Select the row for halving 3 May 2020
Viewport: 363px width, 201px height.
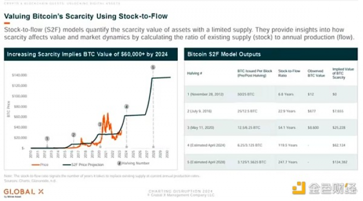coord(271,128)
